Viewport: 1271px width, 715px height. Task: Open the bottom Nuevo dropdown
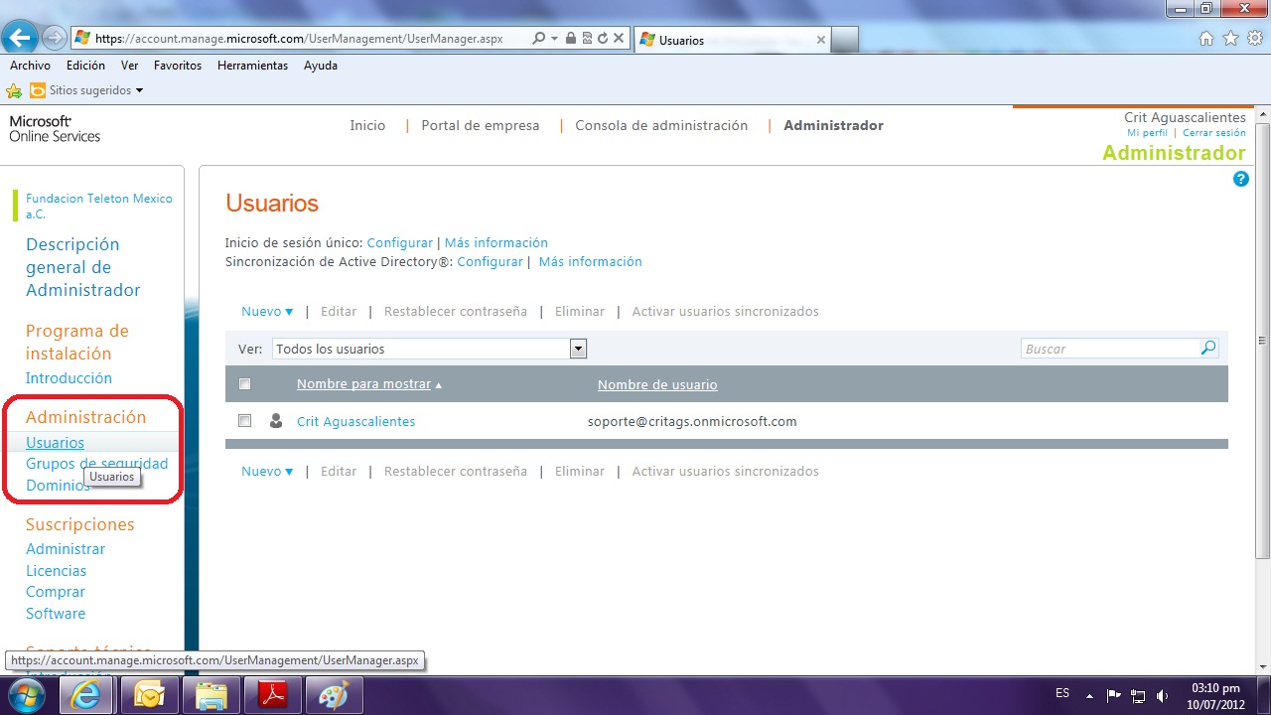(x=267, y=471)
